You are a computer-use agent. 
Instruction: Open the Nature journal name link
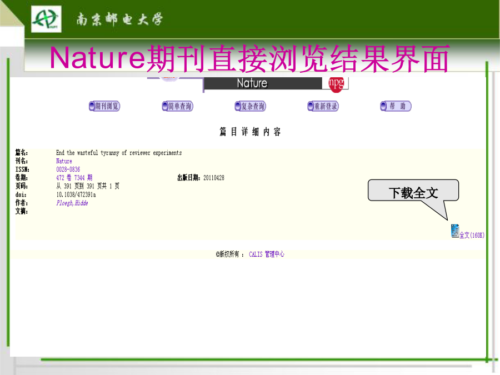(x=64, y=161)
